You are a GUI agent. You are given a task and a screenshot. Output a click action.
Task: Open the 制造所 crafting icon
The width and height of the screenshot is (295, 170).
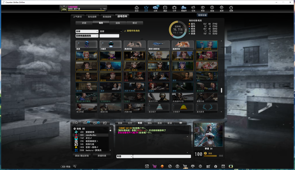coord(184,8)
